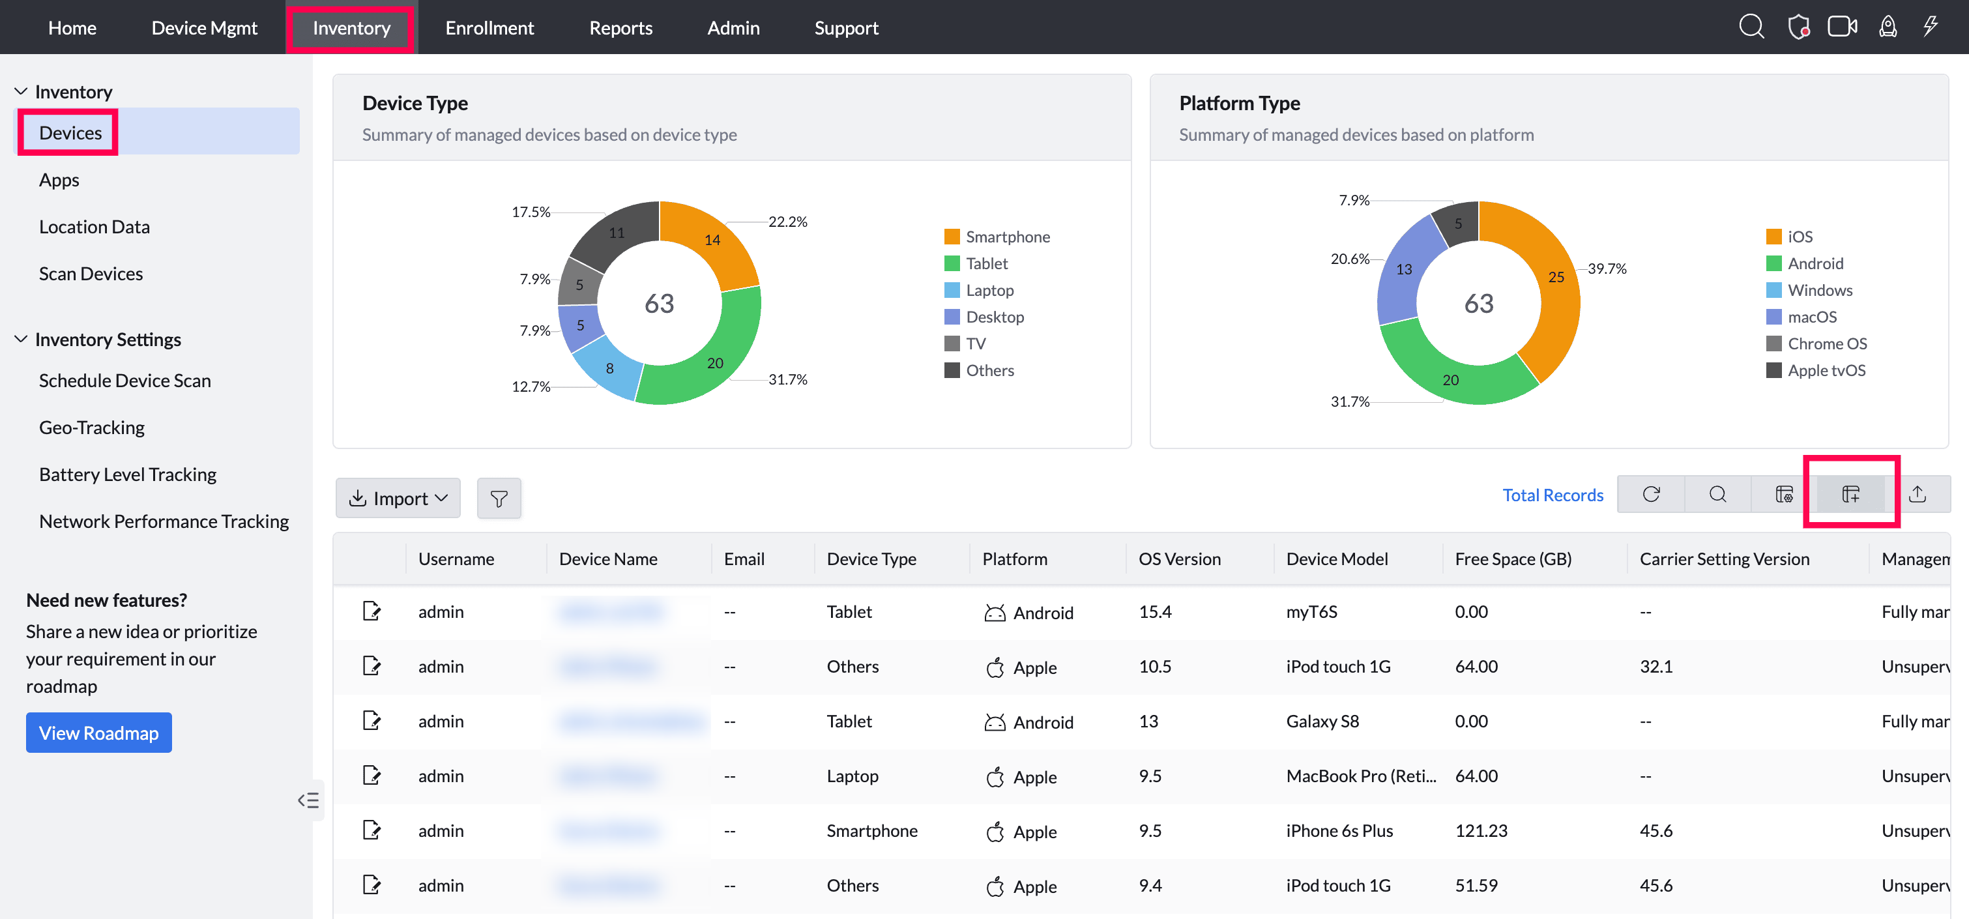
Task: Click the add column icon
Action: pyautogui.click(x=1850, y=495)
